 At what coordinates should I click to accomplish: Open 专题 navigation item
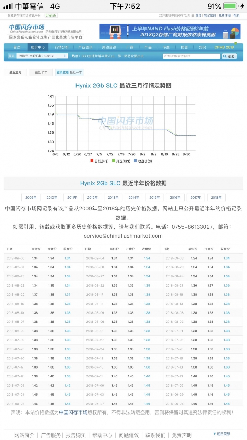[x=166, y=47]
